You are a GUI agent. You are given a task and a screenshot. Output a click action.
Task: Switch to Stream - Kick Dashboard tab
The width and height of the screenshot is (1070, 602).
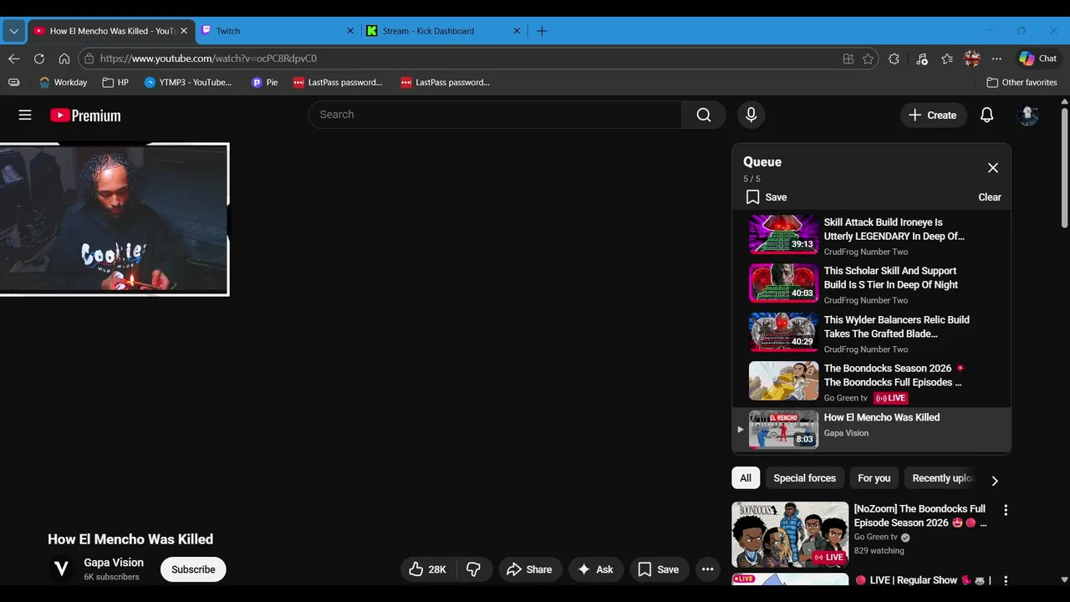coord(445,31)
